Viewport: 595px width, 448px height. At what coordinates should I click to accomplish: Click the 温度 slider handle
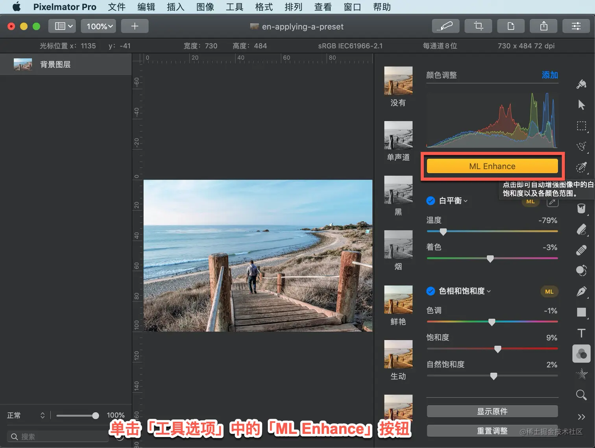[443, 232]
